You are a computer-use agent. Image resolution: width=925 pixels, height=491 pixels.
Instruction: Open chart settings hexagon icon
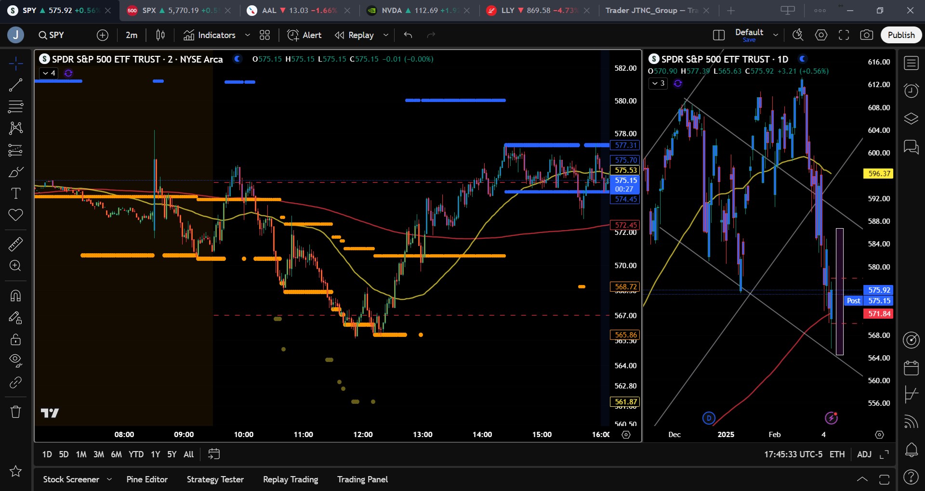[x=821, y=35]
